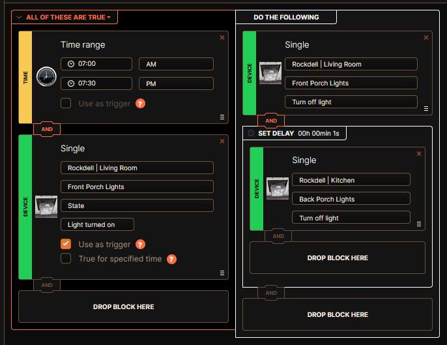Click the AND connector below condition device block

[x=47, y=285]
